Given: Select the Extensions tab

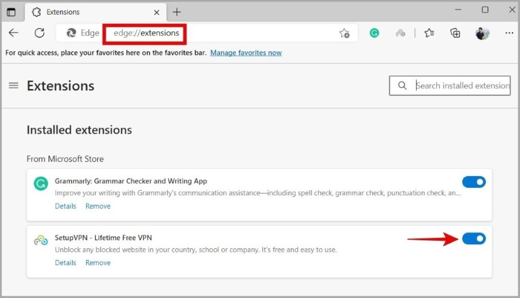Looking at the screenshot, I should tap(95, 12).
